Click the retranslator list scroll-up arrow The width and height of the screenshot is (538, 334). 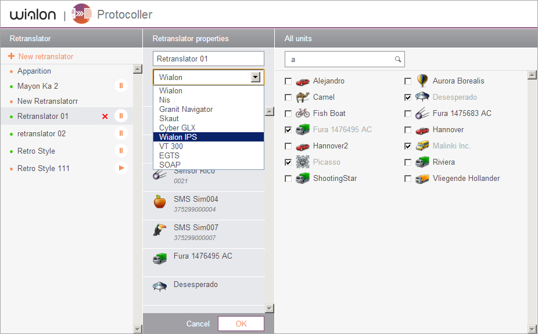(x=138, y=69)
